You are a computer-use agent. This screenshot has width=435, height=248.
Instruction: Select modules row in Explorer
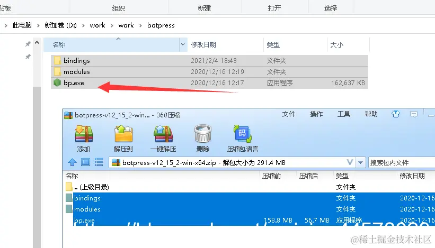(x=209, y=71)
